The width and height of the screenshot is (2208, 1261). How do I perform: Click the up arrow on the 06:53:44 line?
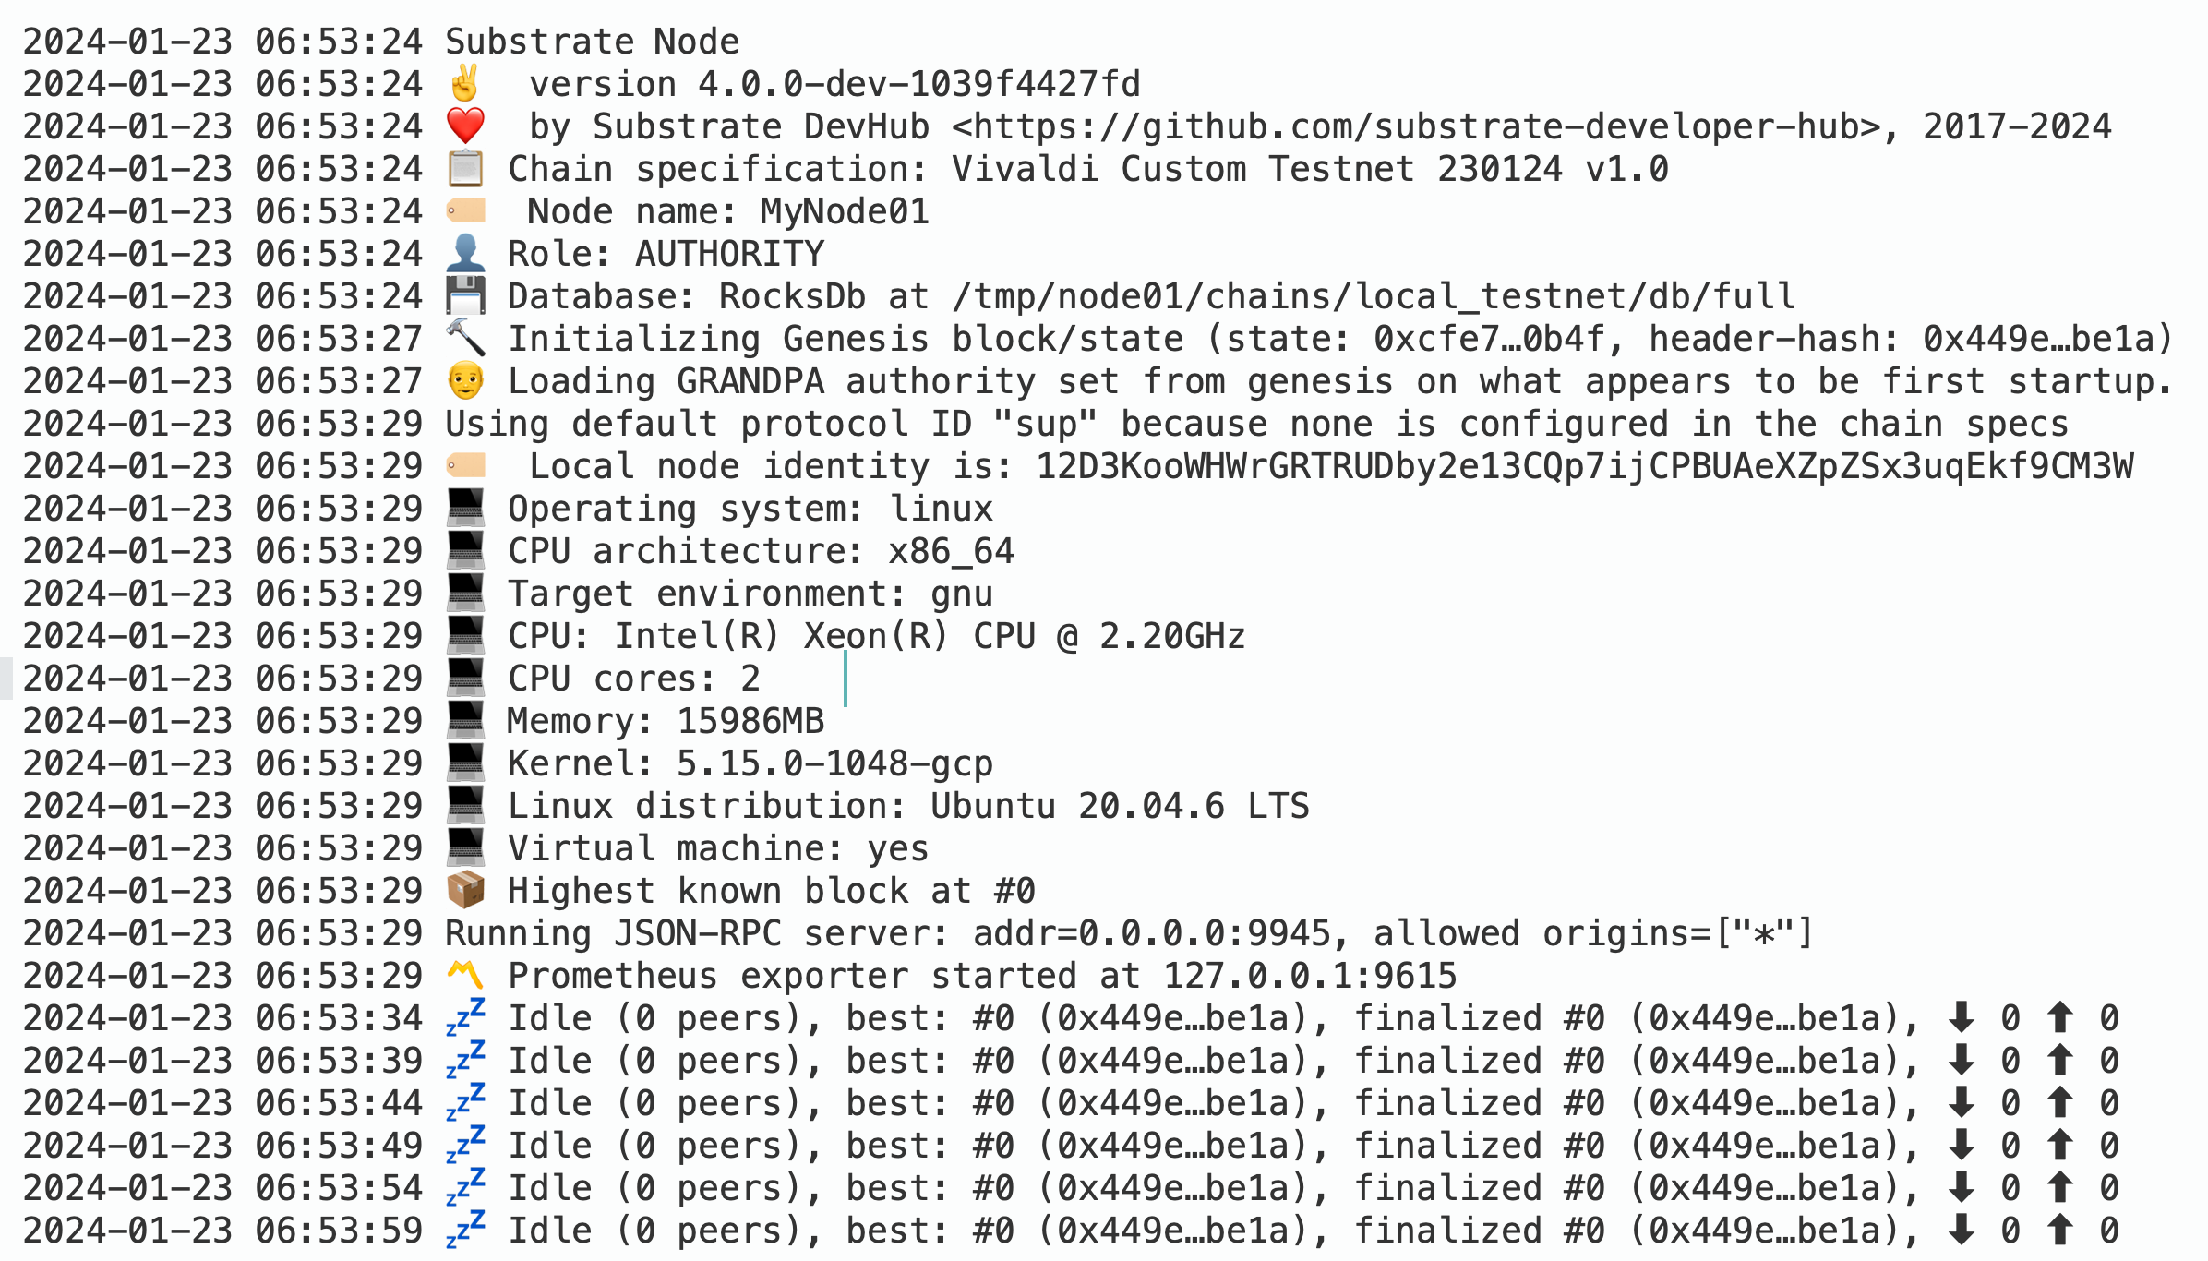click(2059, 1103)
